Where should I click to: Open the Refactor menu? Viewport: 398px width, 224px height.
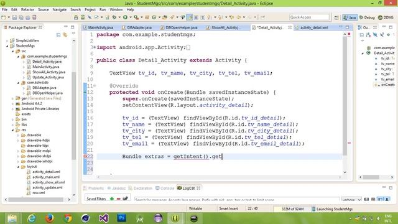[27, 9]
